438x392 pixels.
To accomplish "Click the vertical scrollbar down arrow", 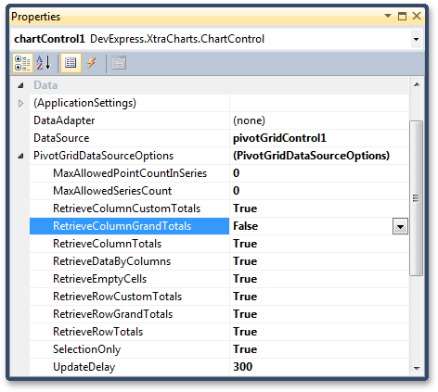I will click(x=417, y=368).
